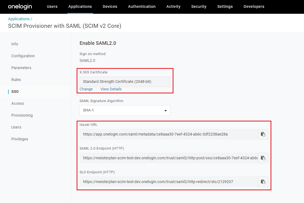Screen dimensions: 304x203
Task: Copy the Issuer URL to clipboard
Action: pyautogui.click(x=263, y=134)
